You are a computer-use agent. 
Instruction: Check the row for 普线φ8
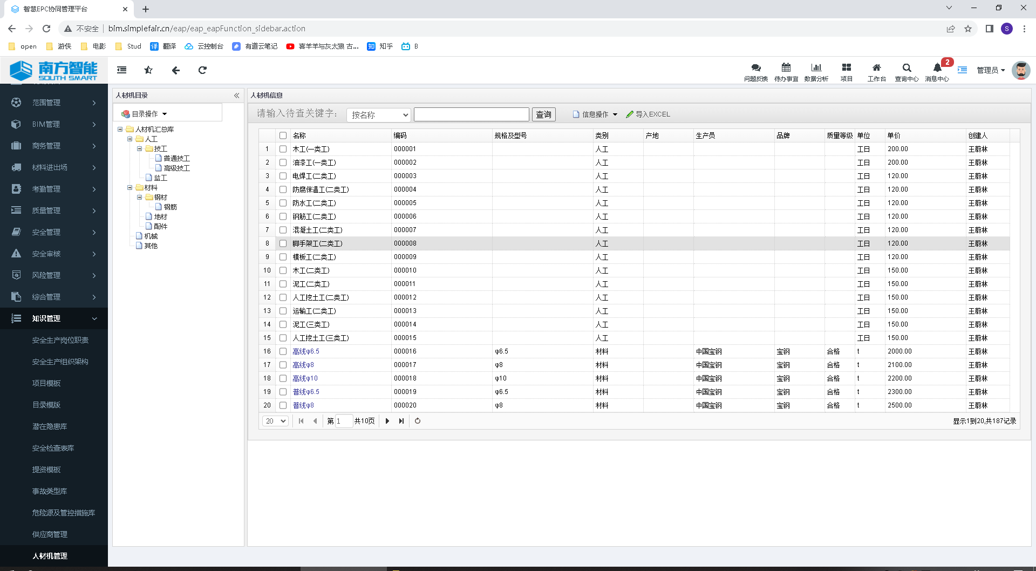point(283,405)
